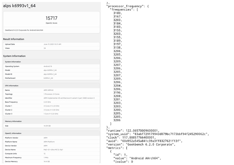Click the frequency value 3183
Screen dimensions: 234x165
pos(118,27)
